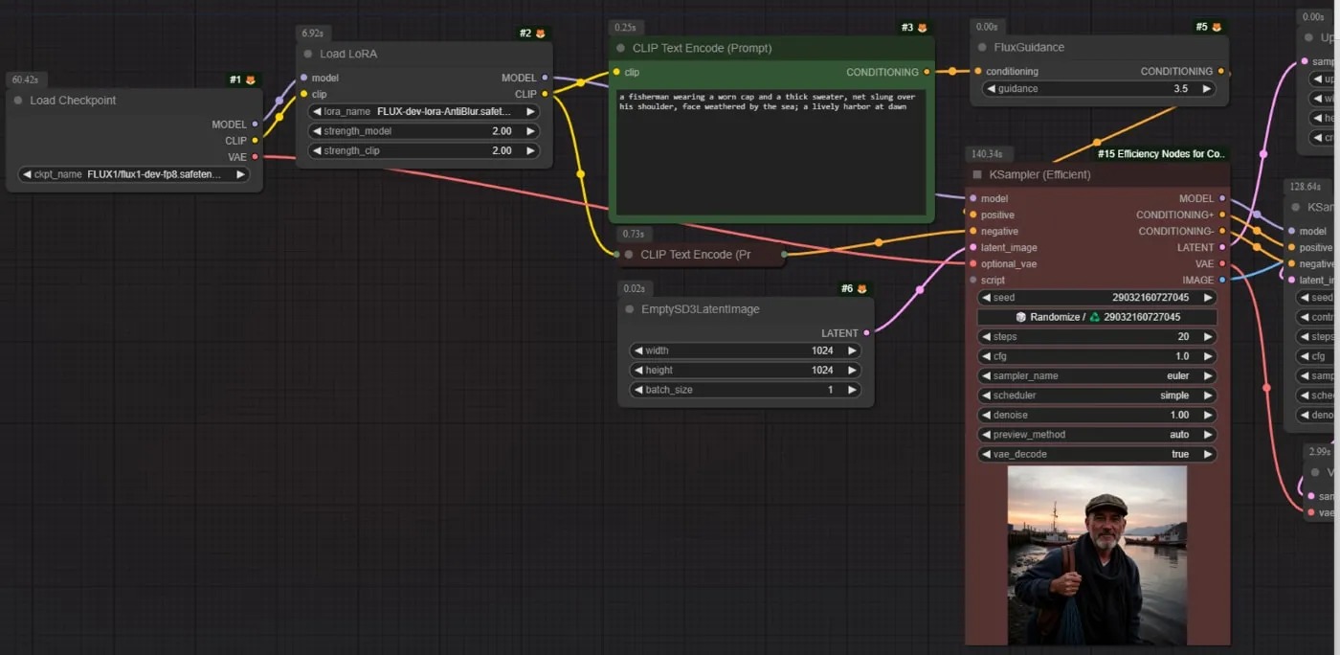The image size is (1340, 655).
Task: Click the model input socket on Load LoRA
Action: [303, 78]
